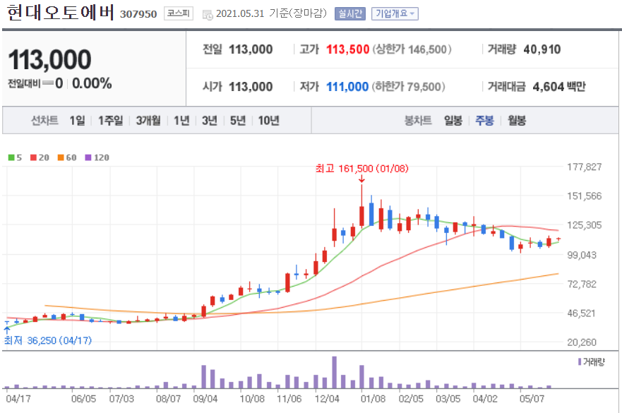Click the 현대오토에버 stock title

pos(61,13)
